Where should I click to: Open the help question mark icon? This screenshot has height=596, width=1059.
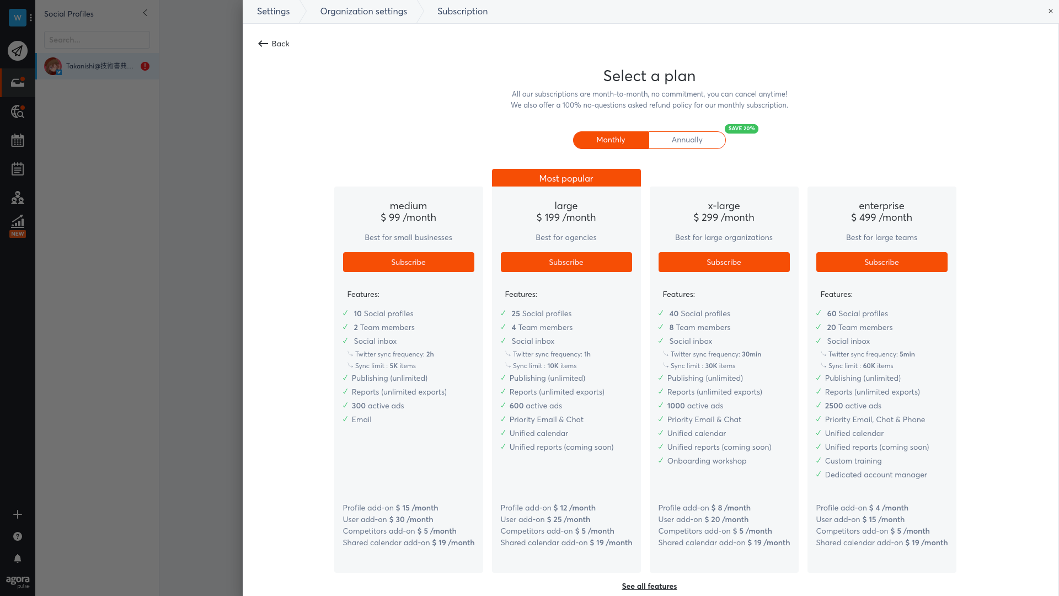tap(18, 536)
